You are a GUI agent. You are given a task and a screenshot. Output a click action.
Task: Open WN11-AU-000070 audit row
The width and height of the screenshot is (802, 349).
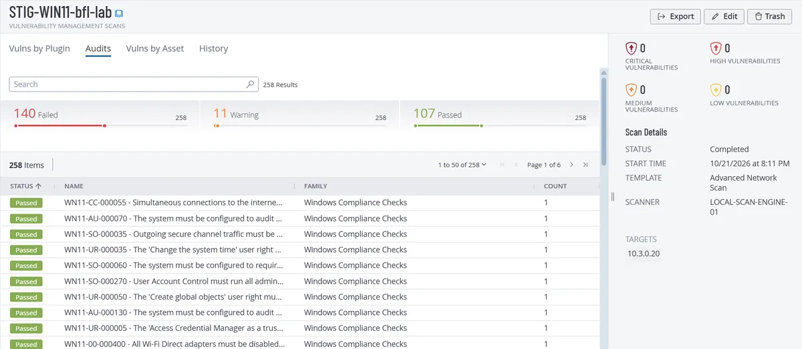point(300,218)
